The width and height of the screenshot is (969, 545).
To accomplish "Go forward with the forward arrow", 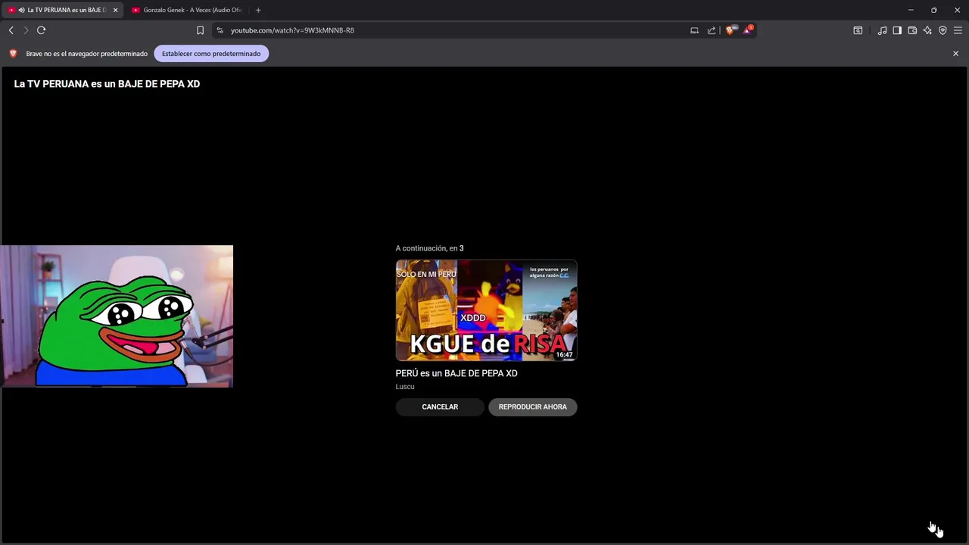I will coord(26,30).
